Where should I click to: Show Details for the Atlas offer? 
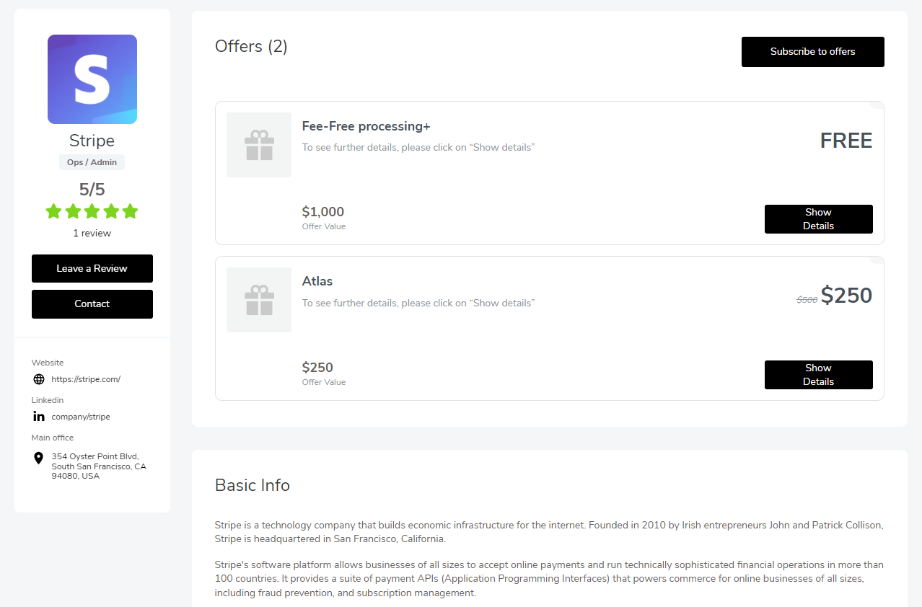819,375
